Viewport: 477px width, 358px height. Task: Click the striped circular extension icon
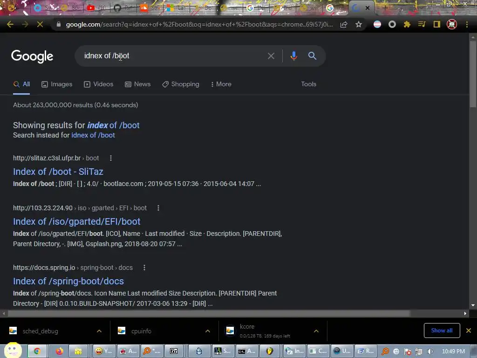(x=377, y=24)
